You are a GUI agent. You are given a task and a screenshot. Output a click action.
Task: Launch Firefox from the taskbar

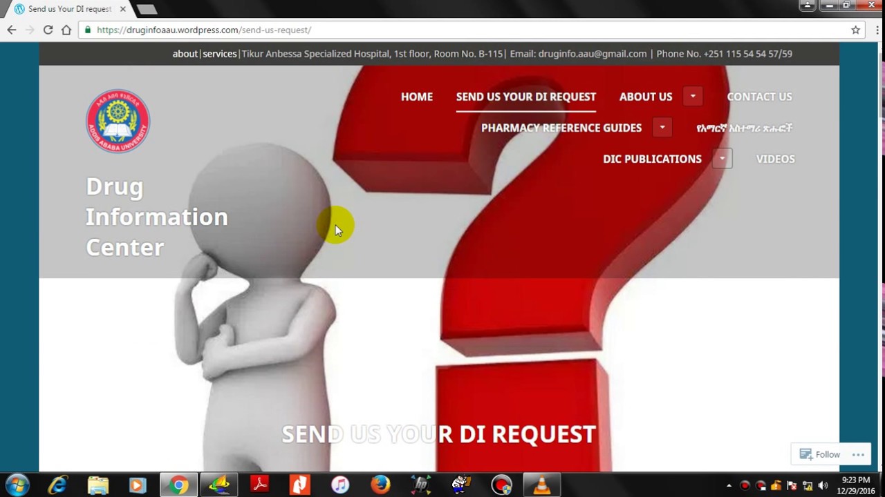380,485
